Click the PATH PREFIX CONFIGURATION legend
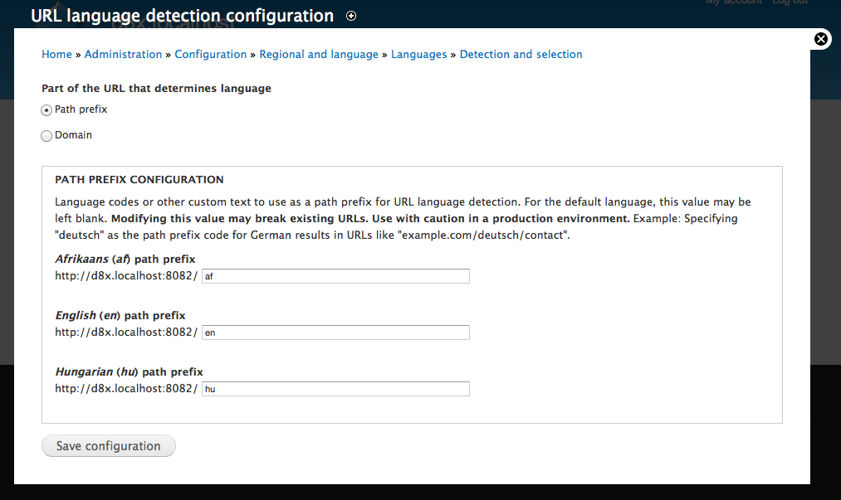The width and height of the screenshot is (841, 500). pyautogui.click(x=139, y=179)
